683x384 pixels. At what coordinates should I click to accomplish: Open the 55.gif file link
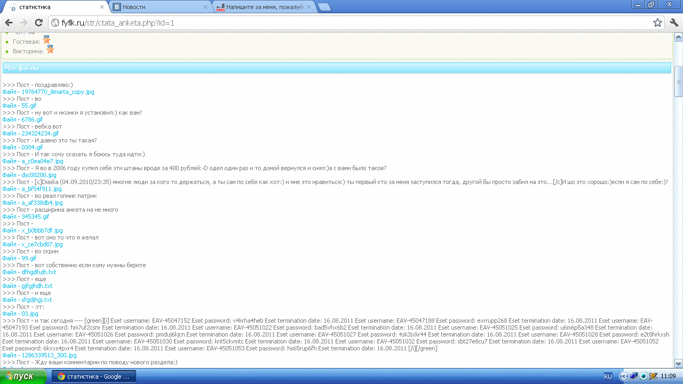19,106
